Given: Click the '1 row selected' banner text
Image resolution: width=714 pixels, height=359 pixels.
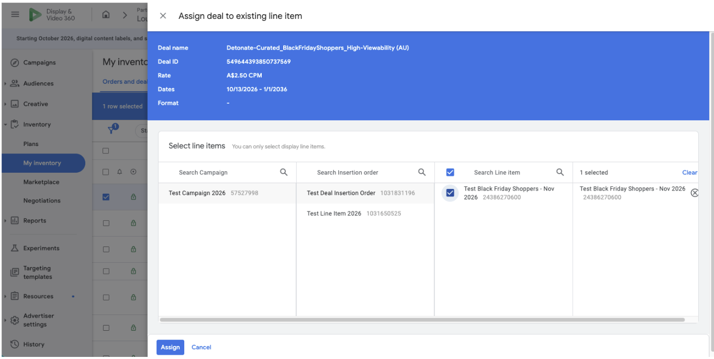Looking at the screenshot, I should (122, 106).
